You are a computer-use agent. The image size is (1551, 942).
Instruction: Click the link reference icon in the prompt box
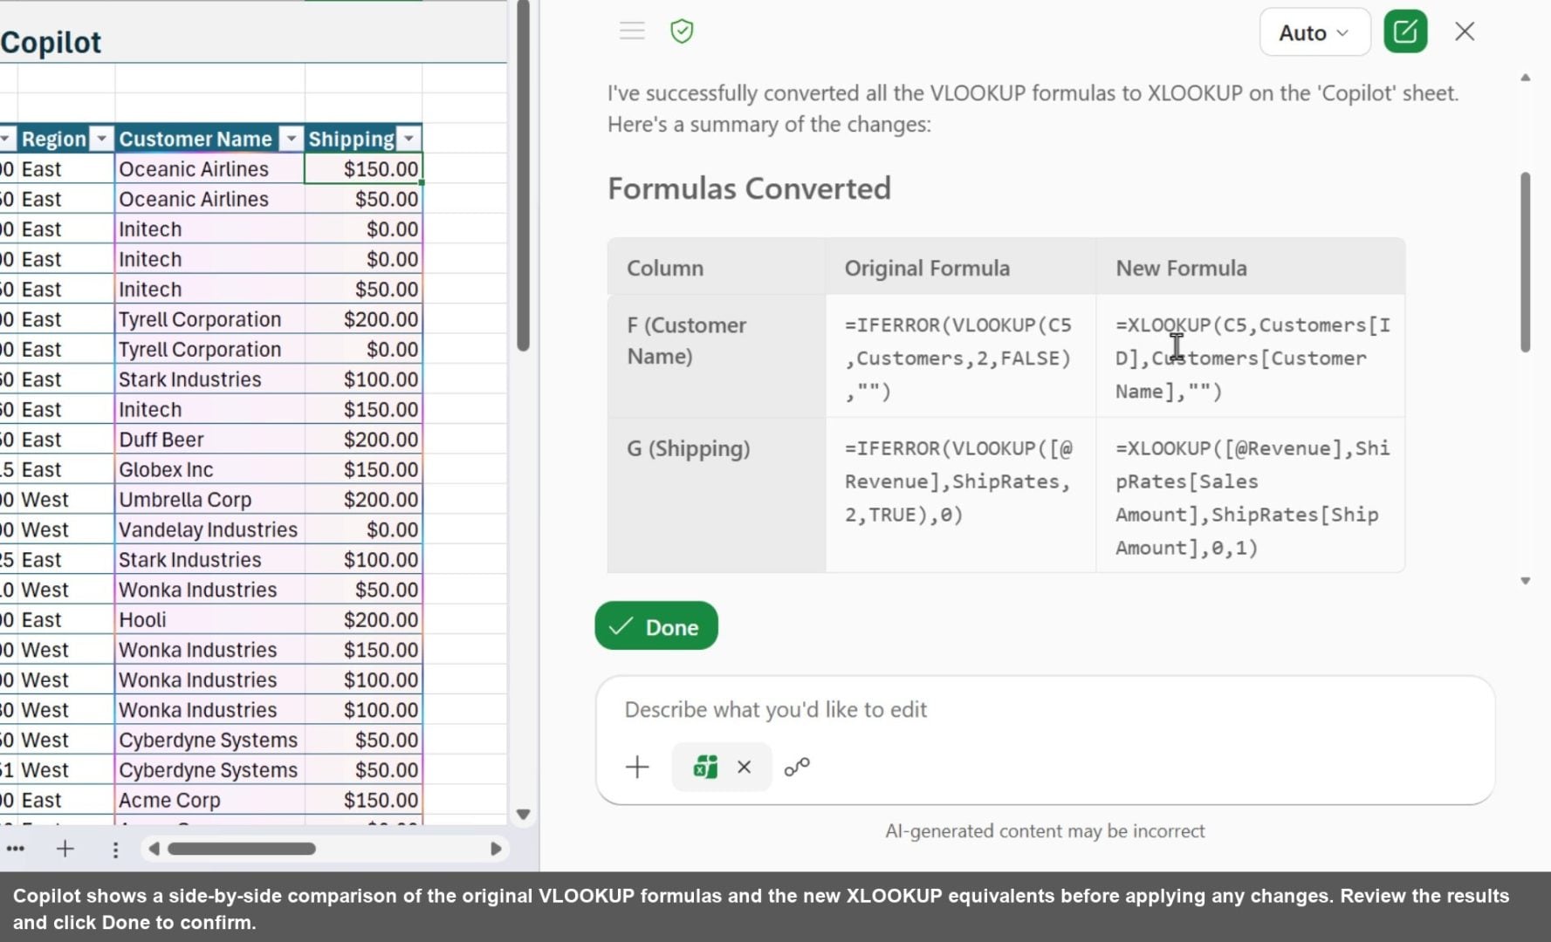tap(798, 767)
